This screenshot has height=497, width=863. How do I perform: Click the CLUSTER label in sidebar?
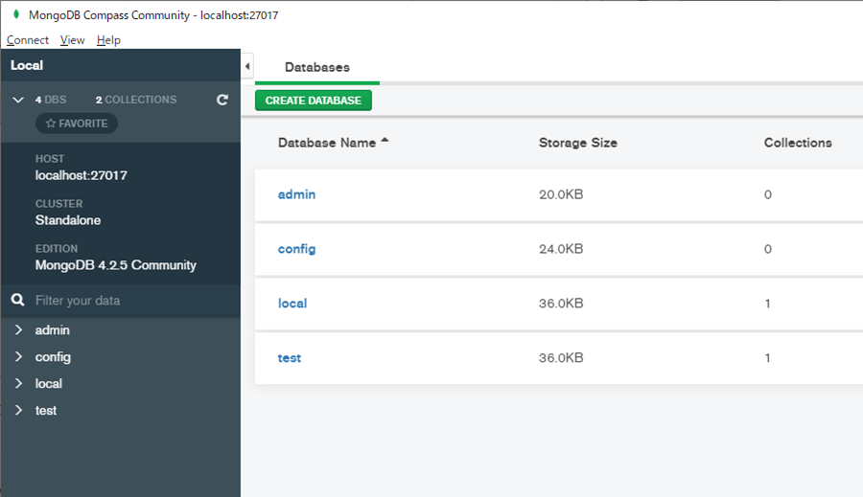pos(58,204)
